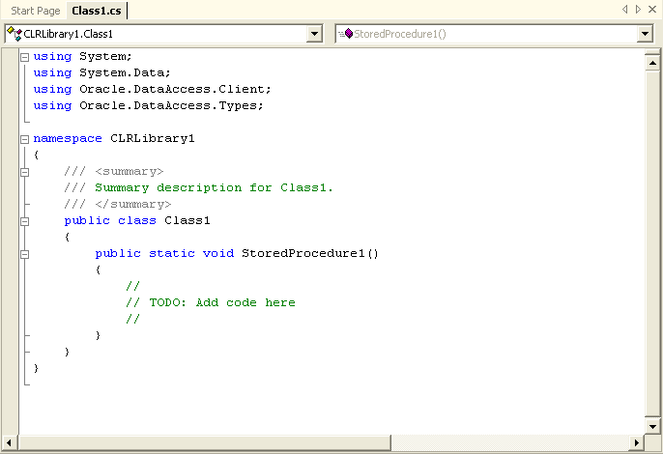Collapse the StoredProcedure1 method outline

[25, 254]
